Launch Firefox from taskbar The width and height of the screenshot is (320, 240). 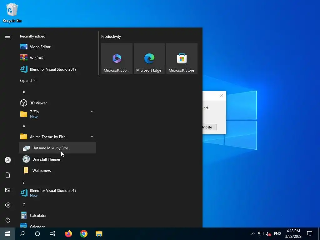[68, 234]
